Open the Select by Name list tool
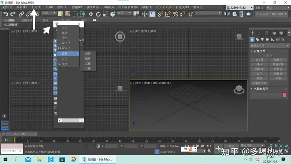This screenshot has height=164, width=291. pos(68,14)
